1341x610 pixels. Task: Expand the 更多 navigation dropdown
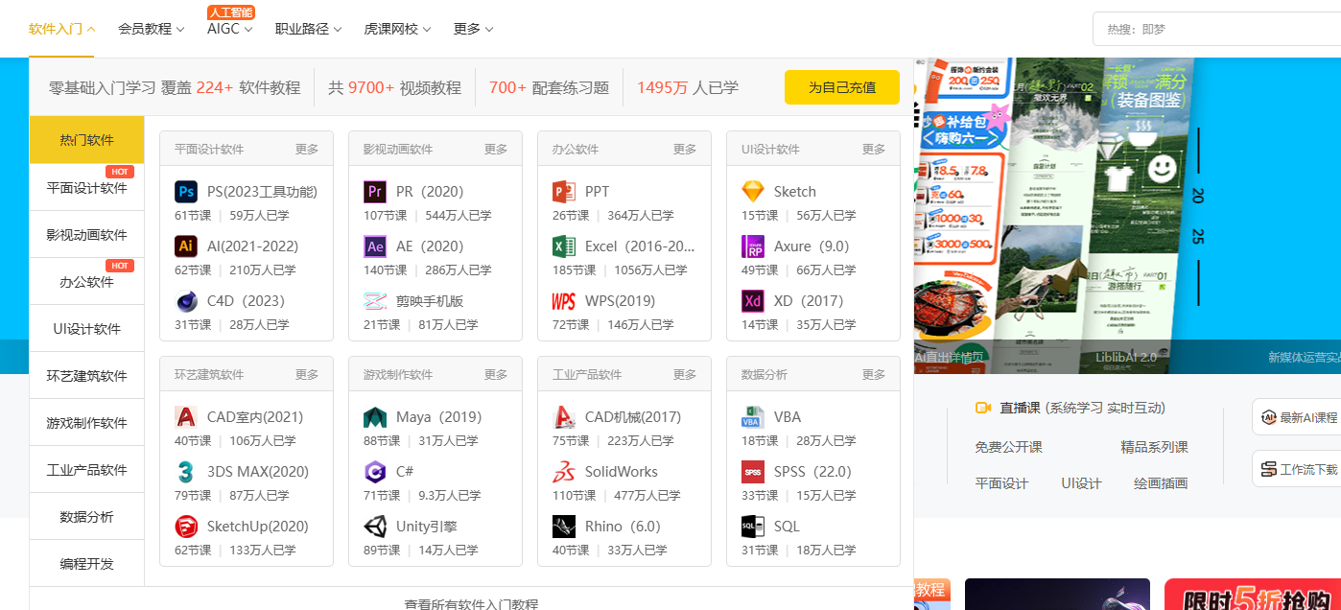474,29
